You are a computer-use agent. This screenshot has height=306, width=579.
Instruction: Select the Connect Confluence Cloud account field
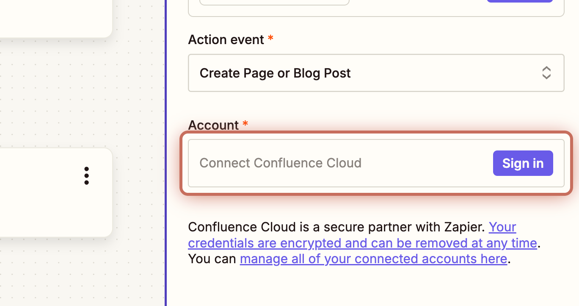tap(376, 163)
